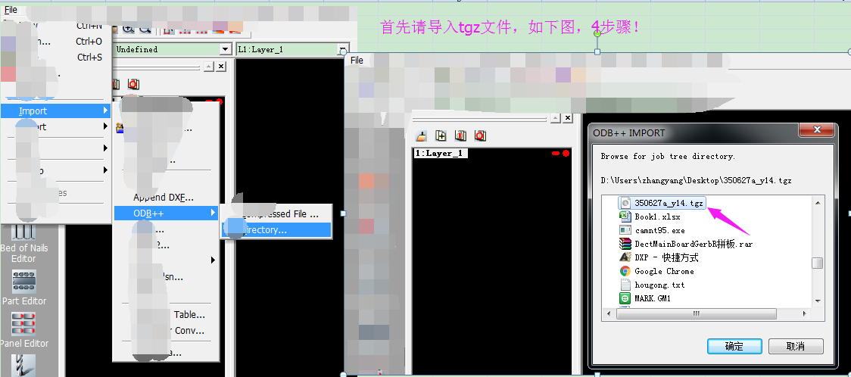Open the Bed of Nails Editor

coord(24,244)
